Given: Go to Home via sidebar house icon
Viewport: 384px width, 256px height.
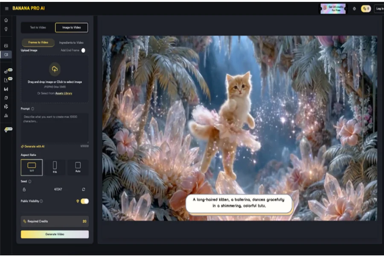Looking at the screenshot, I should pos(6,20).
